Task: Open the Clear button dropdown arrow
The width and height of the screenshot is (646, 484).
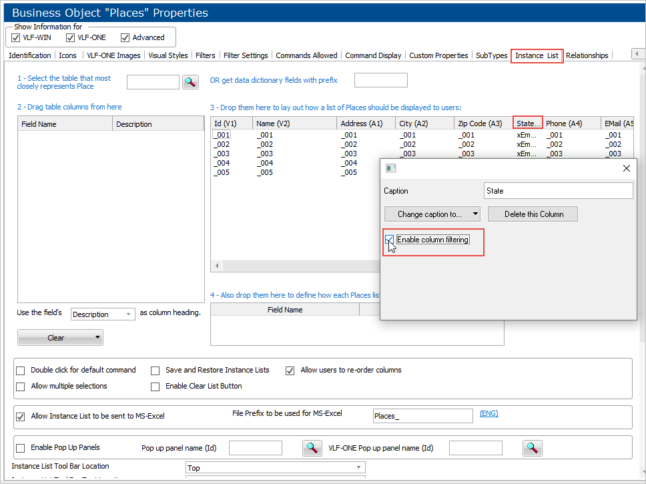Action: (98, 337)
